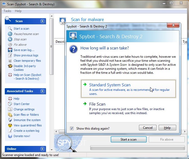Choose Standard System Scan option
This screenshot has width=189, height=159.
click(x=128, y=89)
